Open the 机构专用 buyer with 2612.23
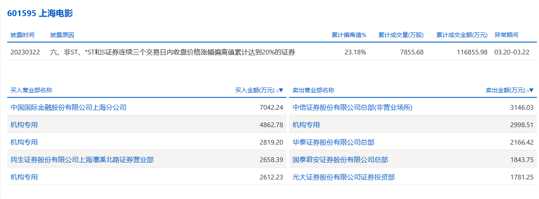Screen dimensions: 539x199 [24, 177]
